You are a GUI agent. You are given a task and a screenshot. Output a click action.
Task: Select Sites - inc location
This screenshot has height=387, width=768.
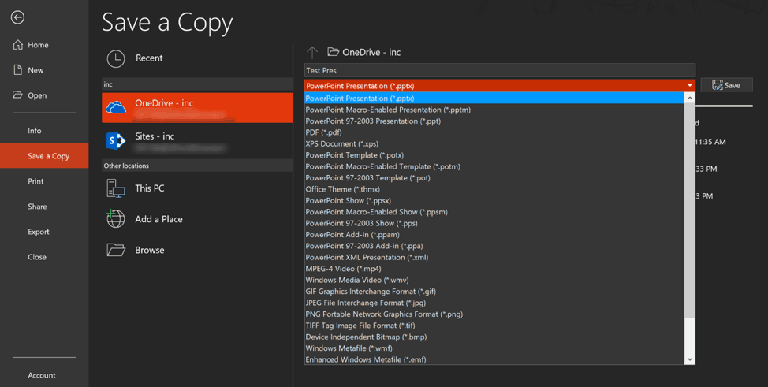tap(197, 140)
